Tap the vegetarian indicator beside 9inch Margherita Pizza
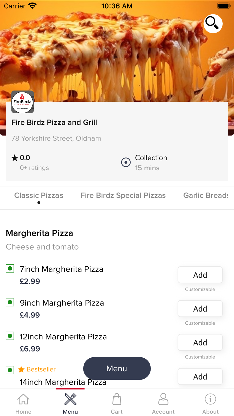The image size is (234, 416). (x=10, y=302)
